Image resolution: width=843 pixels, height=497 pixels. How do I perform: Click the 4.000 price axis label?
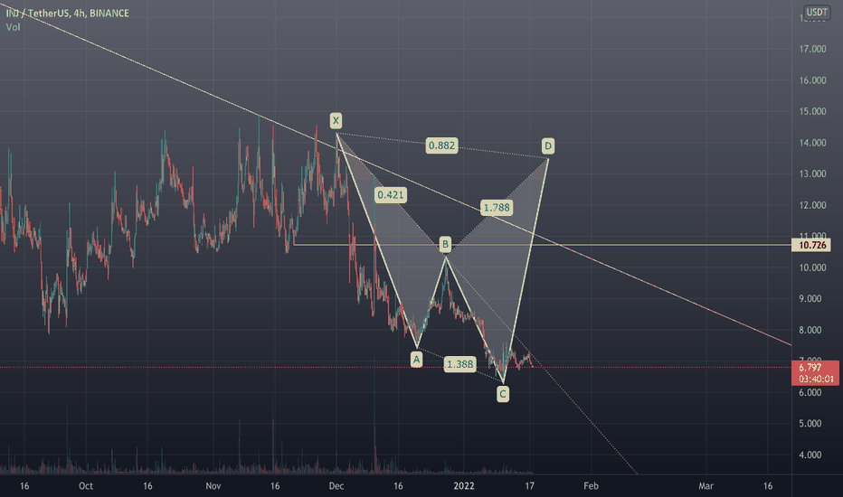tap(810, 455)
